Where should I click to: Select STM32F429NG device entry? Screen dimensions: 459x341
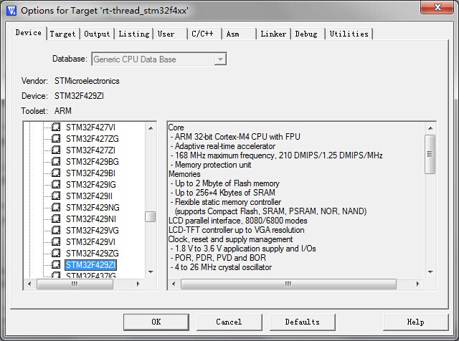pyautogui.click(x=93, y=207)
